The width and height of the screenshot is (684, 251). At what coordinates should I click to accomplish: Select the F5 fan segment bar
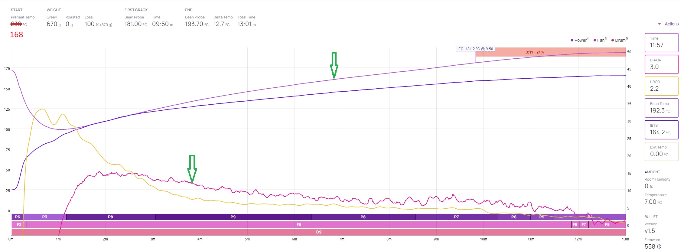[x=298, y=224]
